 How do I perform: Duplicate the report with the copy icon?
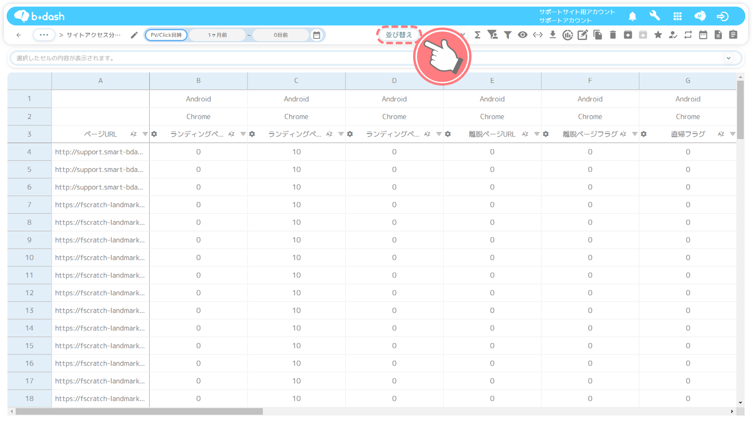pyautogui.click(x=598, y=35)
